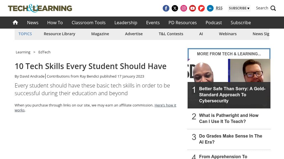284x159 pixels.
Task: Expand the SUBSCRIBE dropdown
Action: [239, 8]
